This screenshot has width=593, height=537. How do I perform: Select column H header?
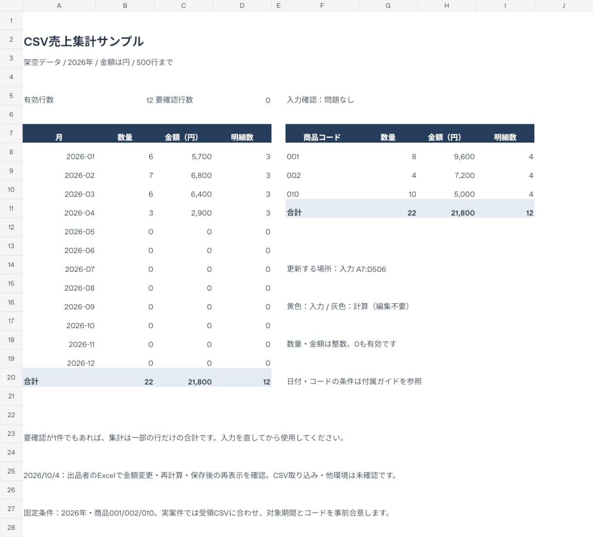447,5
